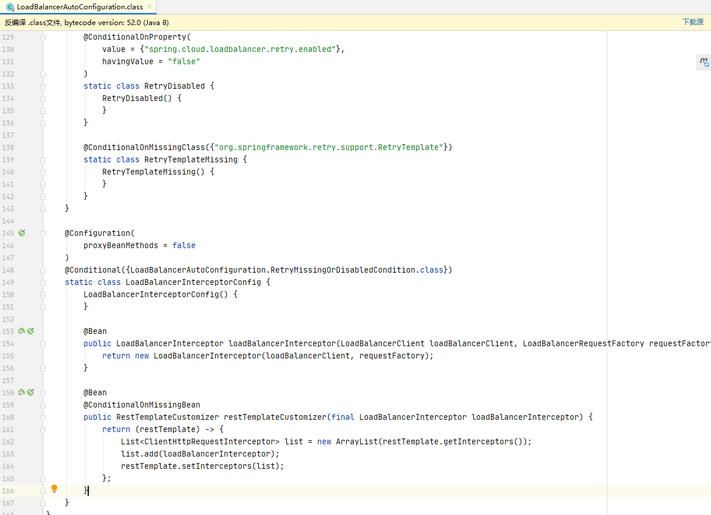The height and width of the screenshot is (515, 711).
Task: Click the @Bean annotation on line 153
Action: (95, 331)
